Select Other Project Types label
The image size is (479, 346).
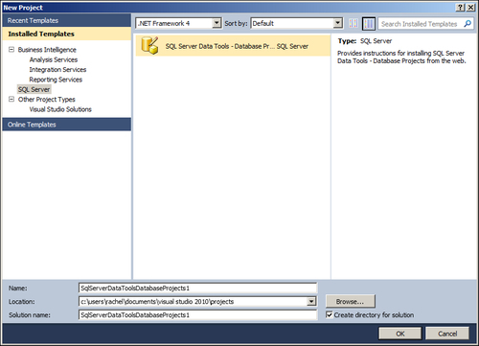tap(47, 100)
